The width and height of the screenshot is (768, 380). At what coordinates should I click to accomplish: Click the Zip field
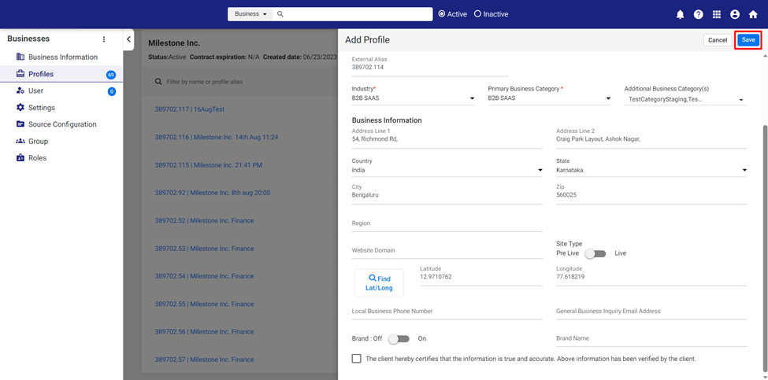pos(651,195)
